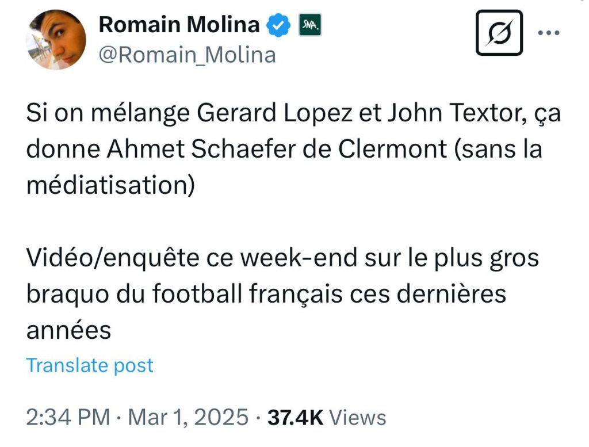Open the Grok action icon
This screenshot has width=589, height=447.
tap(499, 33)
